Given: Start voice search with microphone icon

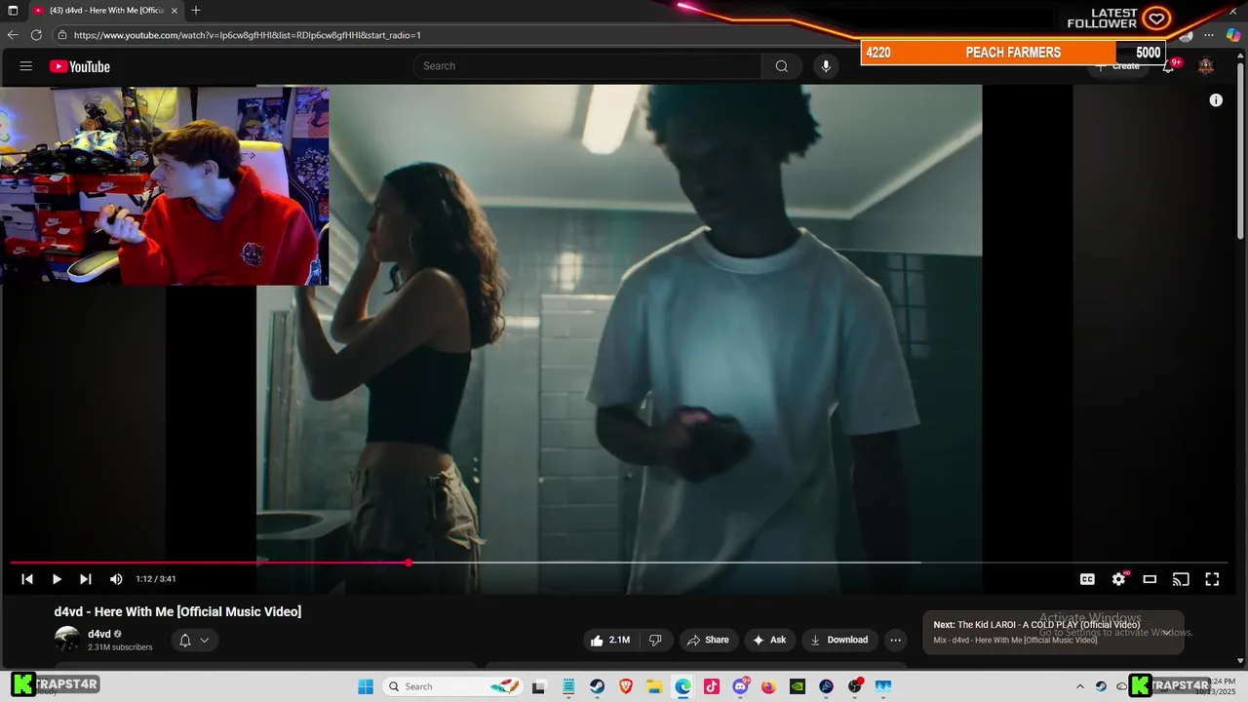Looking at the screenshot, I should [x=826, y=66].
